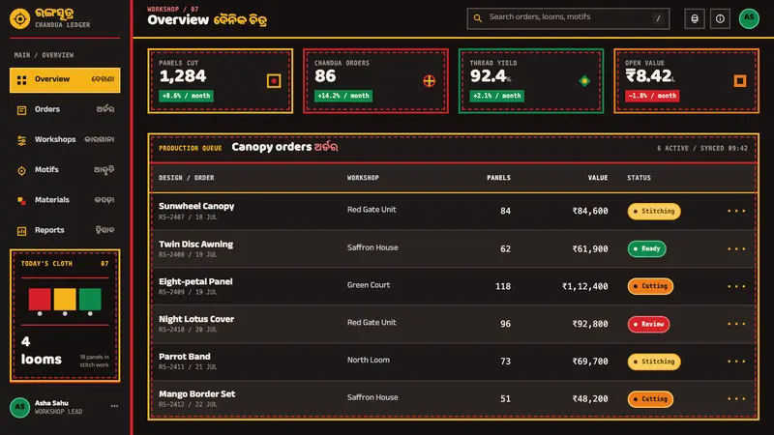Open the Reports menu item
The height and width of the screenshot is (435, 774).
point(65,230)
